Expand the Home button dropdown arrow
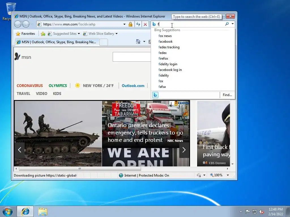This screenshot has width=290, height=217. (144, 42)
